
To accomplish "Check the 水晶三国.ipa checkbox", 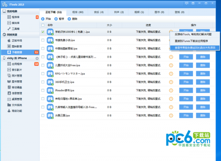I will tap(43, 116).
